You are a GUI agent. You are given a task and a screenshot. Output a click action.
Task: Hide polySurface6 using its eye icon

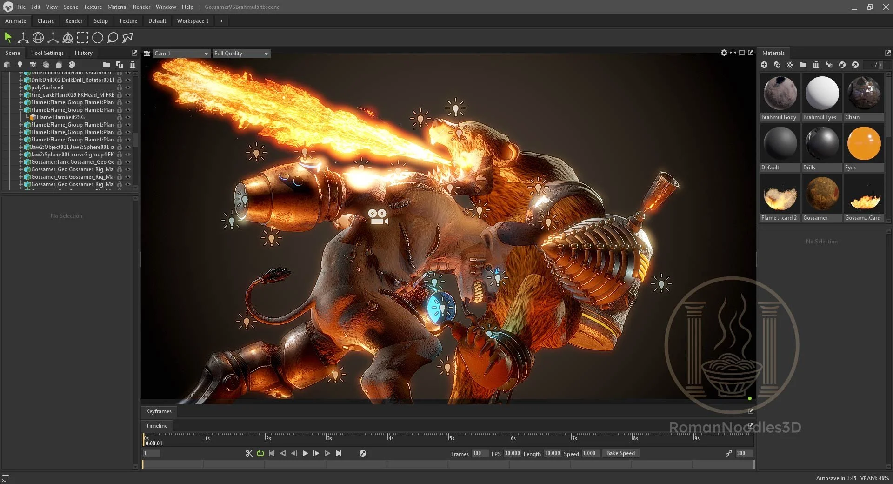pyautogui.click(x=128, y=87)
